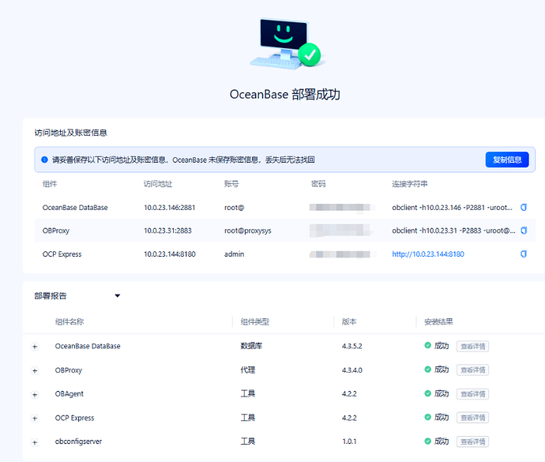The width and height of the screenshot is (545, 462).
Task: Copy the OceanBase DataBase connection string
Action: click(524, 208)
